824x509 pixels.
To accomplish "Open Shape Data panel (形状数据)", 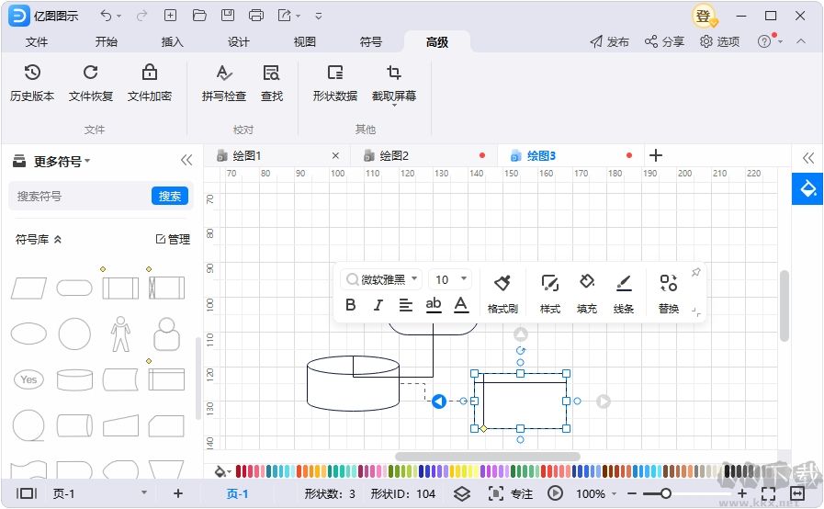I will 334,83.
